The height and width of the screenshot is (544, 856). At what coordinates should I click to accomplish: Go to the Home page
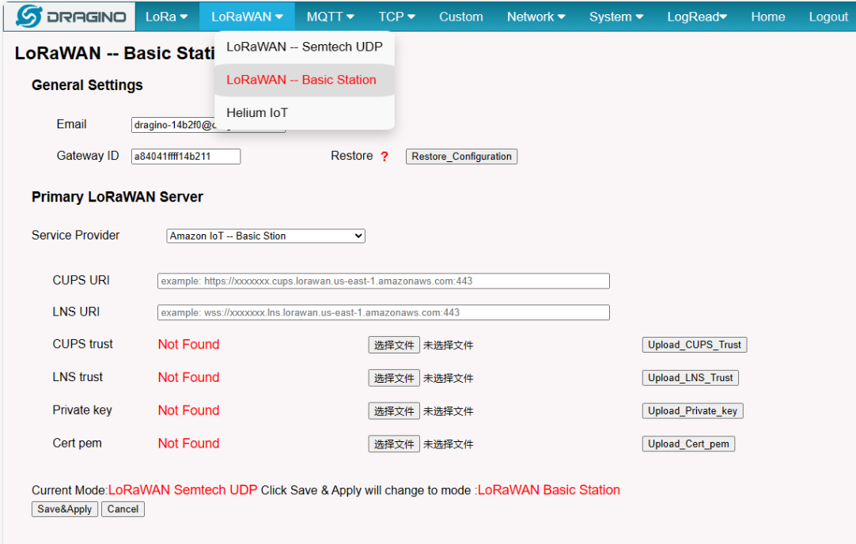768,17
